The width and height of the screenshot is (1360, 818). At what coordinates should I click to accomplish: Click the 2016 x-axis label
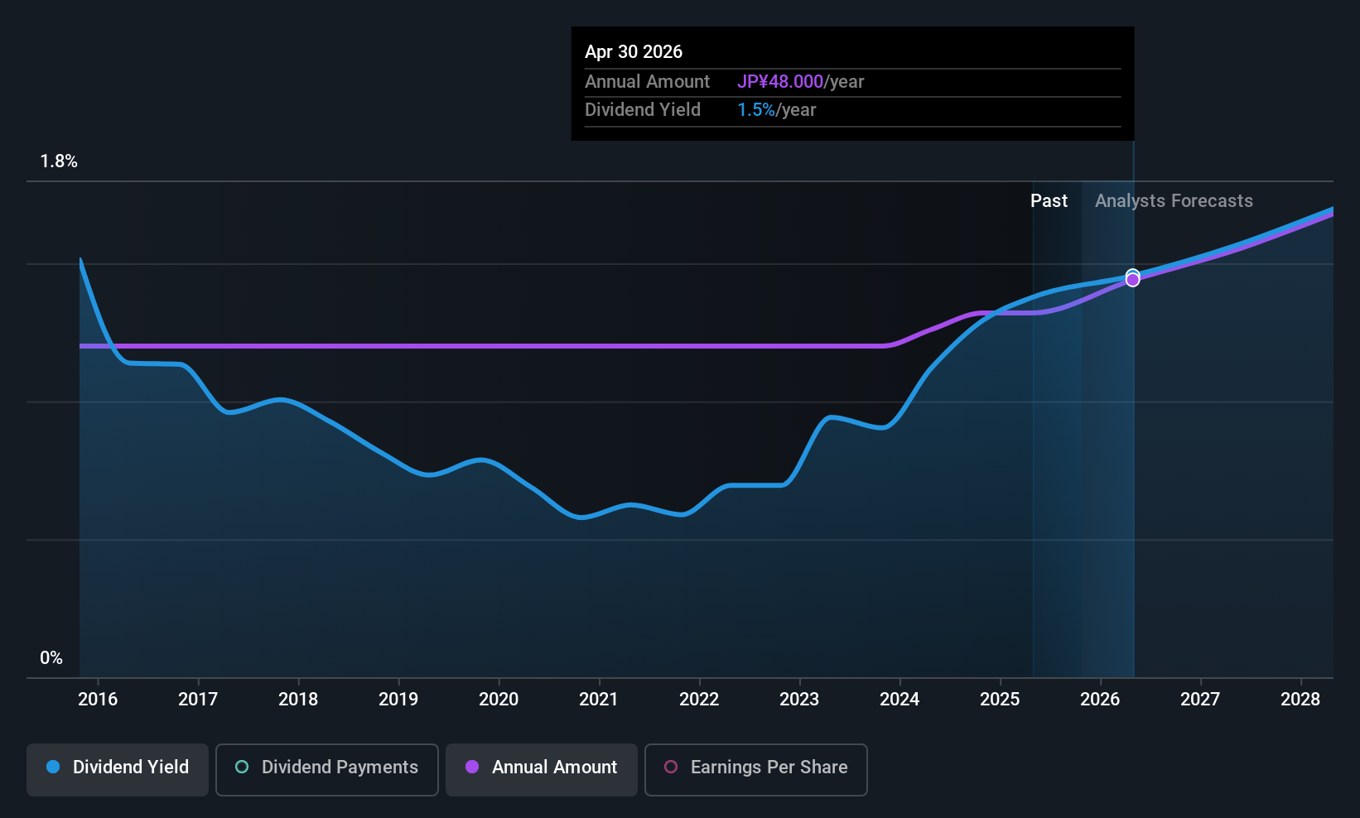pyautogui.click(x=98, y=700)
